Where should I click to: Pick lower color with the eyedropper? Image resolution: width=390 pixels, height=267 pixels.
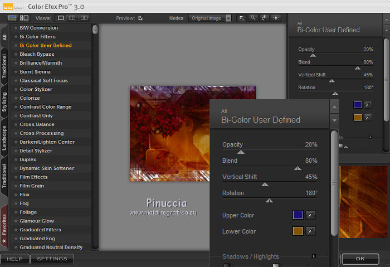(311, 231)
